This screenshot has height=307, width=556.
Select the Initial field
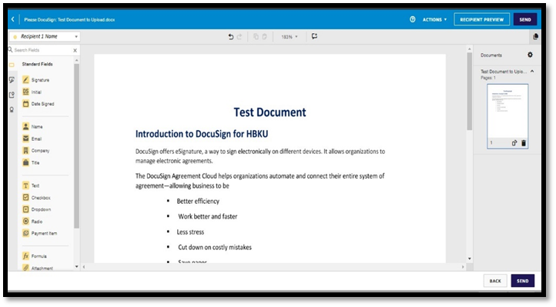[32, 92]
